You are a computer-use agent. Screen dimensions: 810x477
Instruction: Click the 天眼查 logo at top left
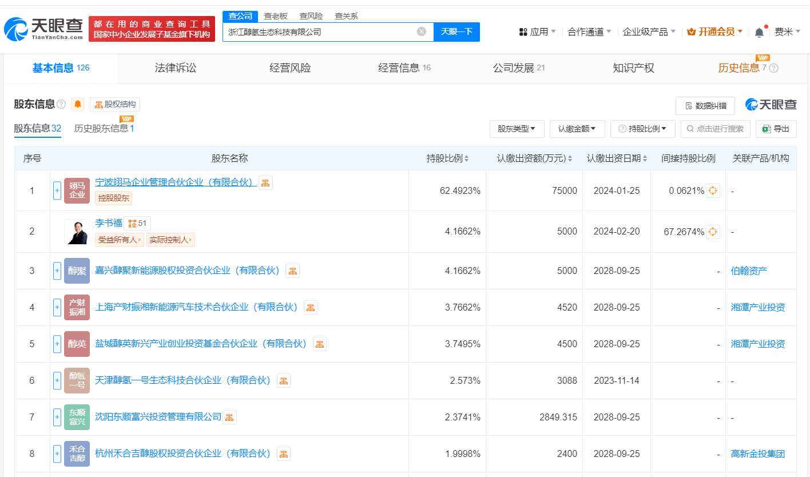coord(44,29)
